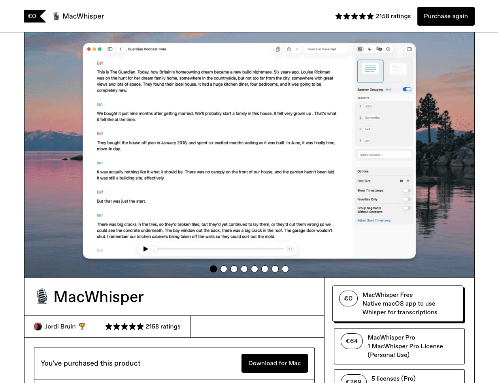
Task: Show the fifth carousel slide
Action: click(x=255, y=269)
